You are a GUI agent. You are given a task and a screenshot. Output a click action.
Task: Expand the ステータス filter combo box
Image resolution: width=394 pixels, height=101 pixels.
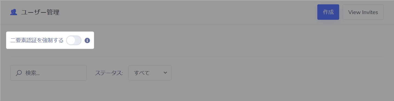150,73
